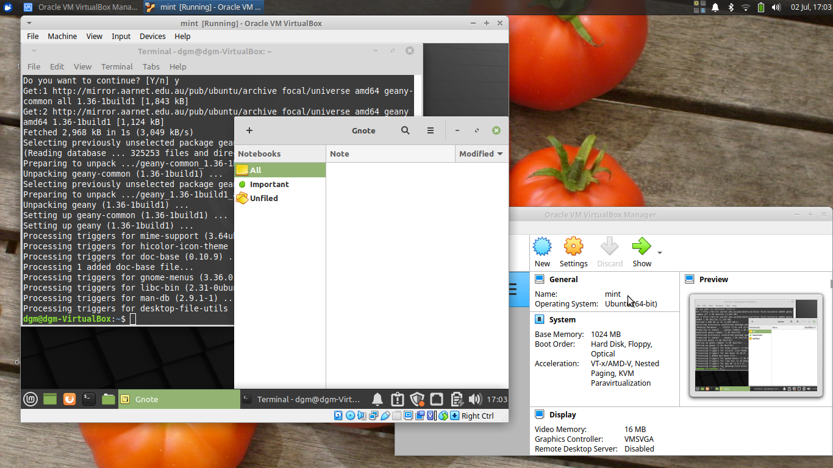Screen dimensions: 833x468
Task: Create a new note with the plus icon
Action: 249,130
